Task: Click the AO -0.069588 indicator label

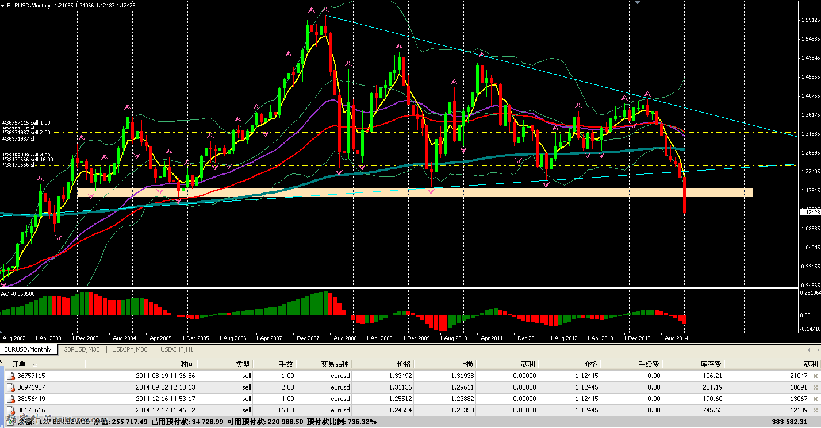Action: pyautogui.click(x=18, y=294)
